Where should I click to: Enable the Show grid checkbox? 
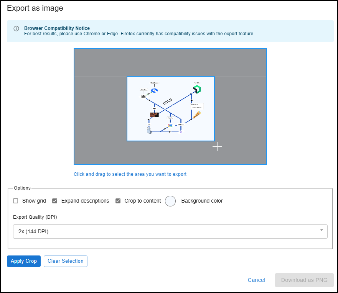(x=15, y=201)
